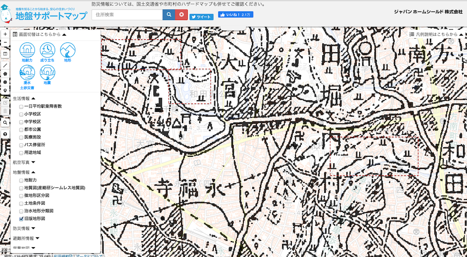Viewport: 467px width, 257px height.
Task: Uncheck the 旧版地形図 layer
Action: click(x=21, y=219)
